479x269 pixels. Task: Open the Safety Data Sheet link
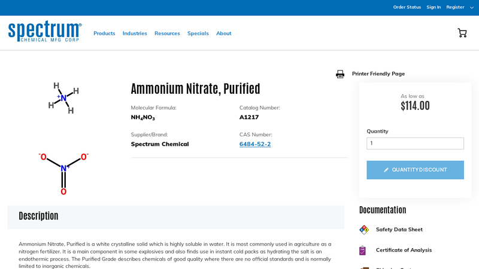[x=399, y=230]
